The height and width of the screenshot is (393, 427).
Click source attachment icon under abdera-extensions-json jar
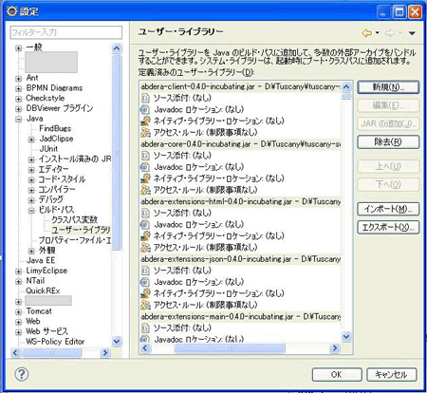[145, 271]
